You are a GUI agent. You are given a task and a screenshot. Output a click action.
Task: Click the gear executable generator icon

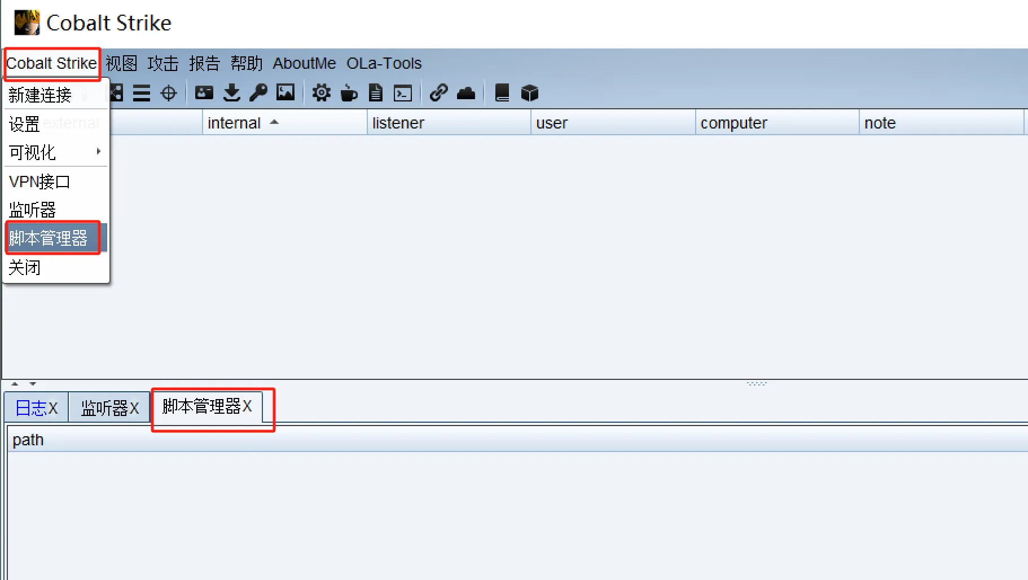click(x=322, y=92)
